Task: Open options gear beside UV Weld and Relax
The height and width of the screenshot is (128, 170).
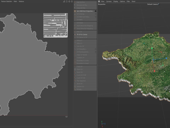Action: [96, 17]
